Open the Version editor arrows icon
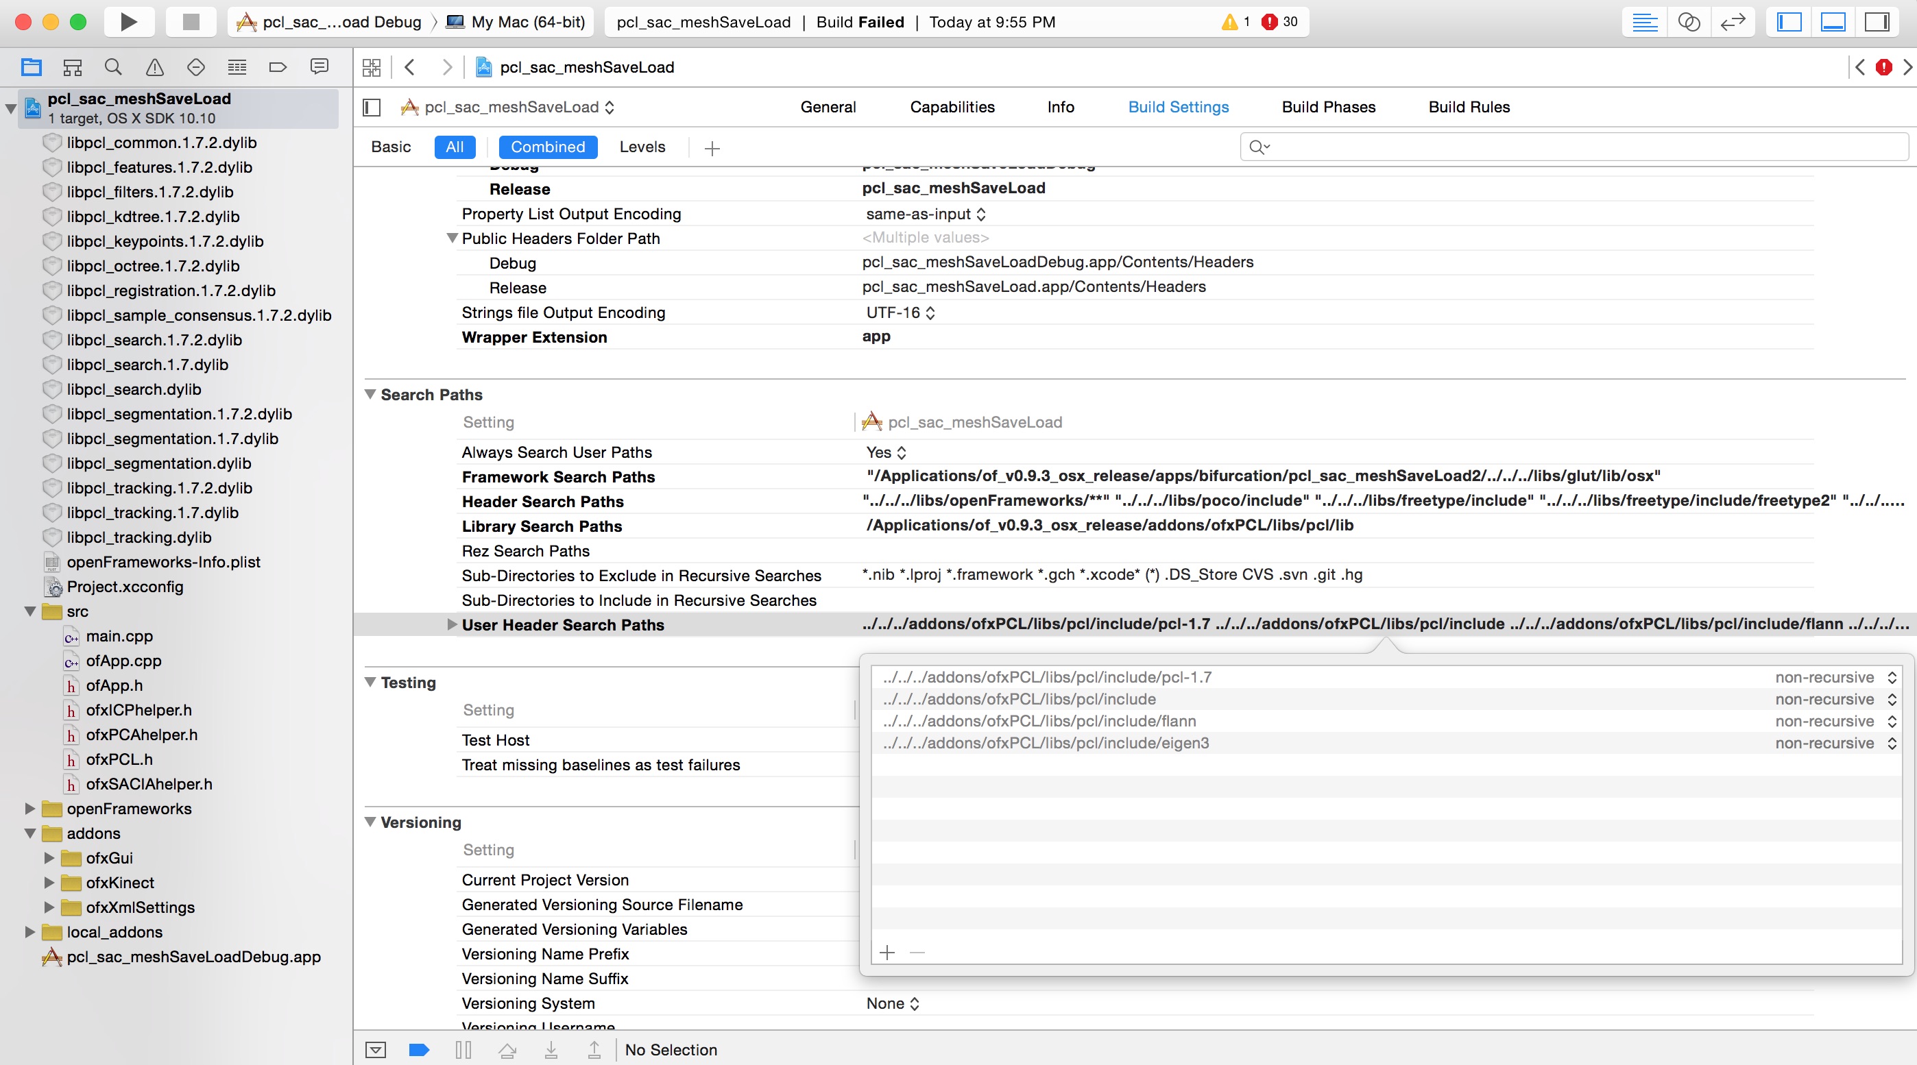 [x=1733, y=21]
